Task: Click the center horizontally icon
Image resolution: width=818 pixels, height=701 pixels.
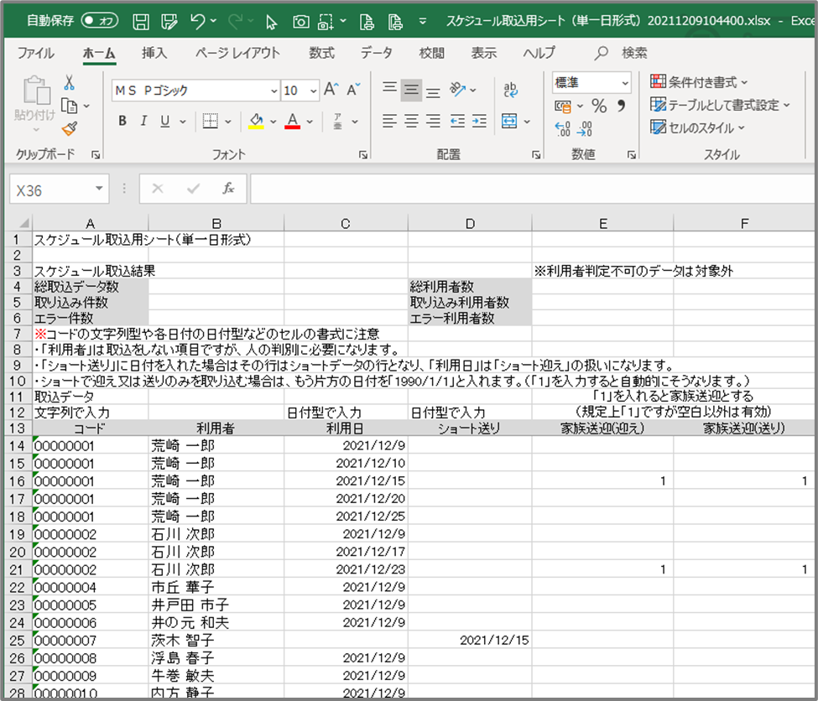Action: click(x=411, y=121)
